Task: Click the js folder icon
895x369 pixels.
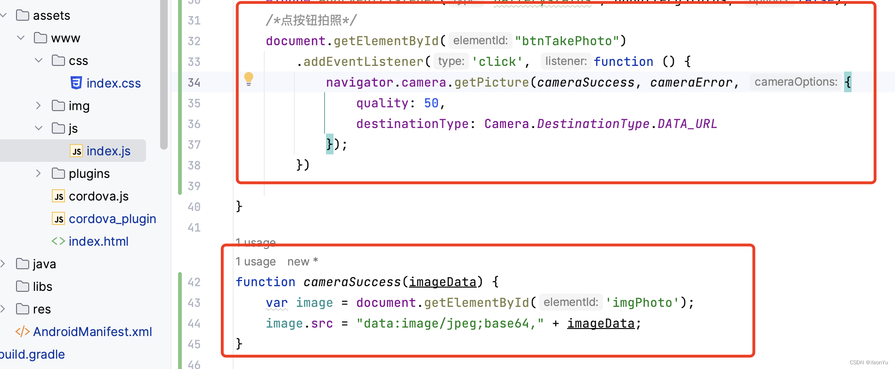Action: point(58,128)
